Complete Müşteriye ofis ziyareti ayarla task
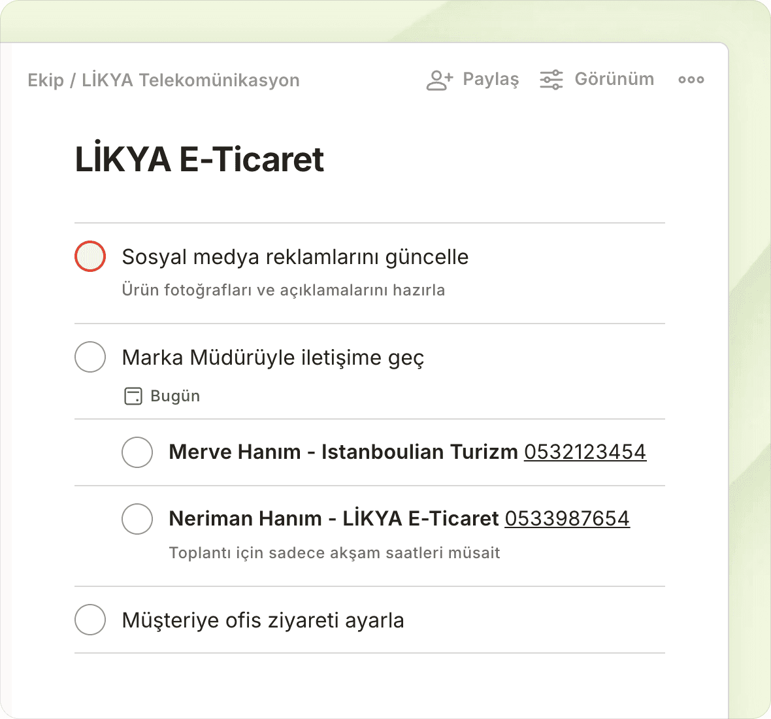Viewport: 771px width, 719px height. coord(90,620)
